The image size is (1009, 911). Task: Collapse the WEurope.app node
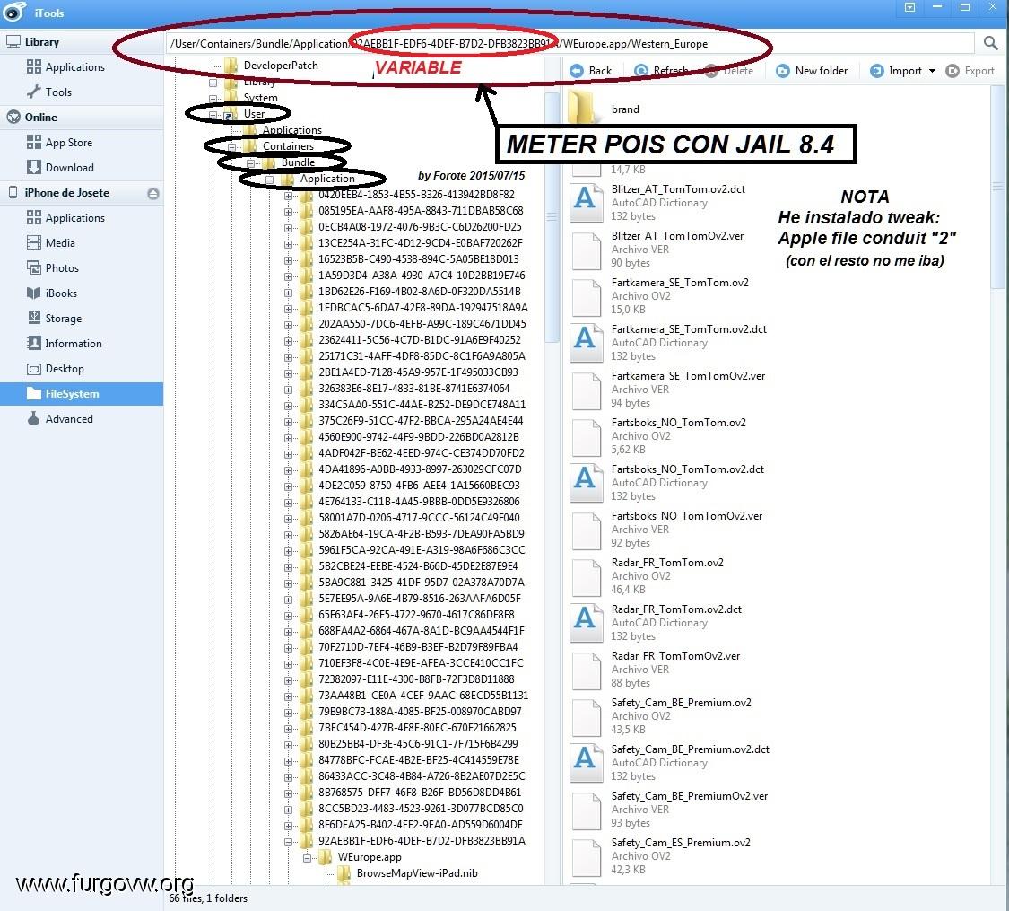(x=308, y=857)
